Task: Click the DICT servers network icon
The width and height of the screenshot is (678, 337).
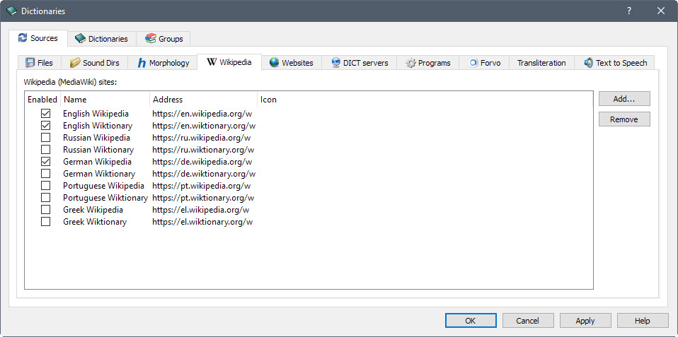Action: click(x=336, y=63)
